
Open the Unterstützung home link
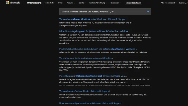tap(34, 3)
